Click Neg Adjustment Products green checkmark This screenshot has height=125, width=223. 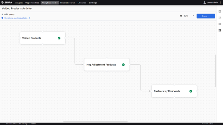pyautogui.click(x=123, y=65)
